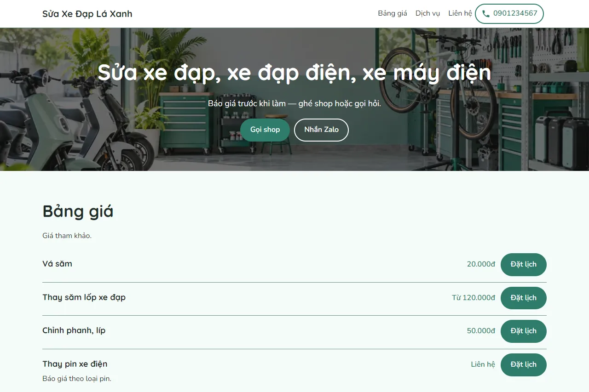Click the Gọi shop button
Image resolution: width=589 pixels, height=392 pixels.
tap(265, 130)
